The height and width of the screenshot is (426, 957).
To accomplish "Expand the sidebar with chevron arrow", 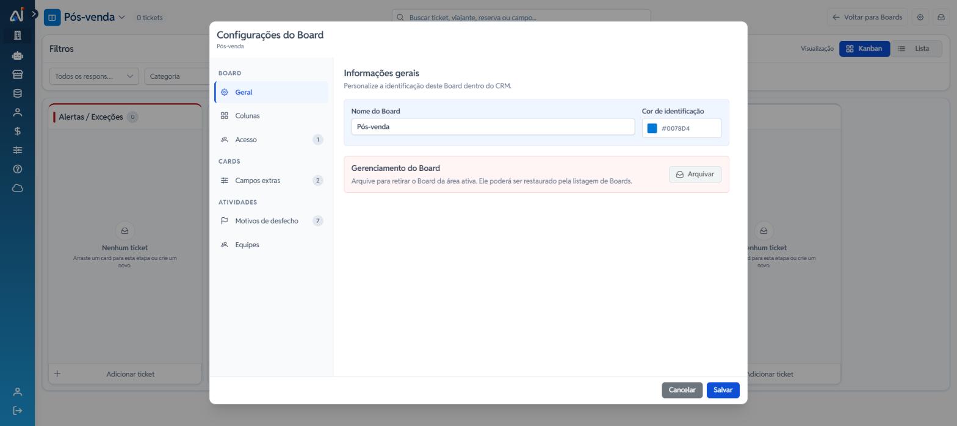I will tap(34, 13).
